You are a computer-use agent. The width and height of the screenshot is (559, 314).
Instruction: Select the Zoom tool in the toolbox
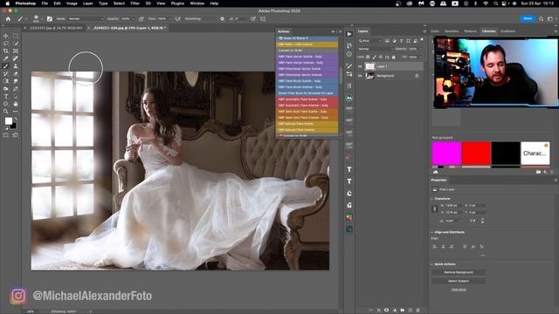pyautogui.click(x=6, y=112)
